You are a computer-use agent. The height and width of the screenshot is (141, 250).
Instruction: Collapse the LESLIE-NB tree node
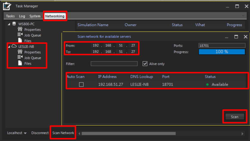[9, 47]
